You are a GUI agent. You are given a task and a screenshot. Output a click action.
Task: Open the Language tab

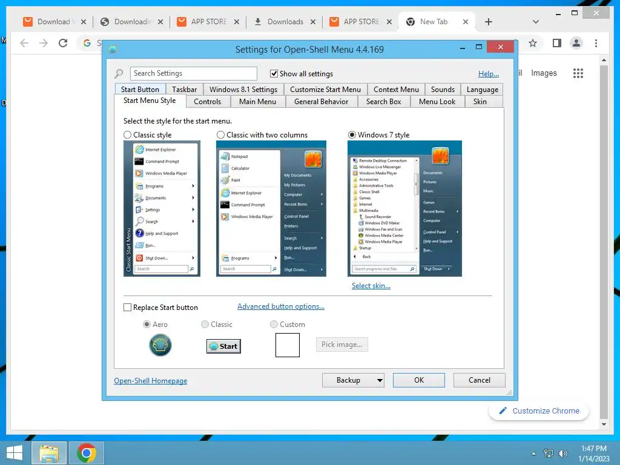[483, 90]
